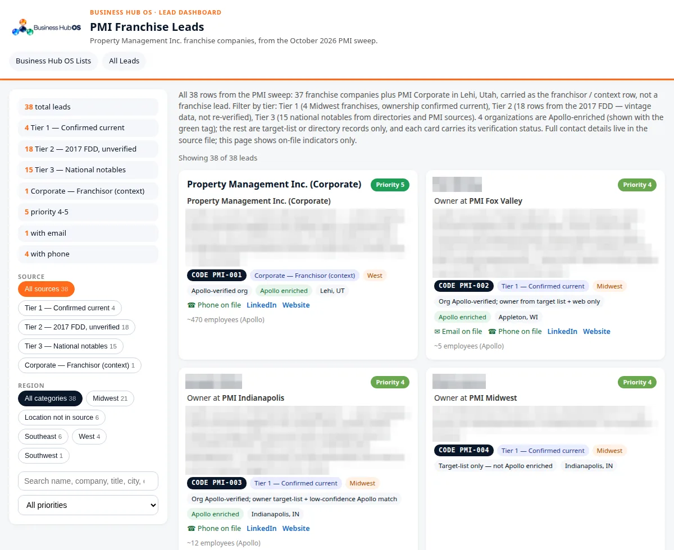Open LinkedIn link on PMI-001 card
The height and width of the screenshot is (550, 674).
pos(262,305)
